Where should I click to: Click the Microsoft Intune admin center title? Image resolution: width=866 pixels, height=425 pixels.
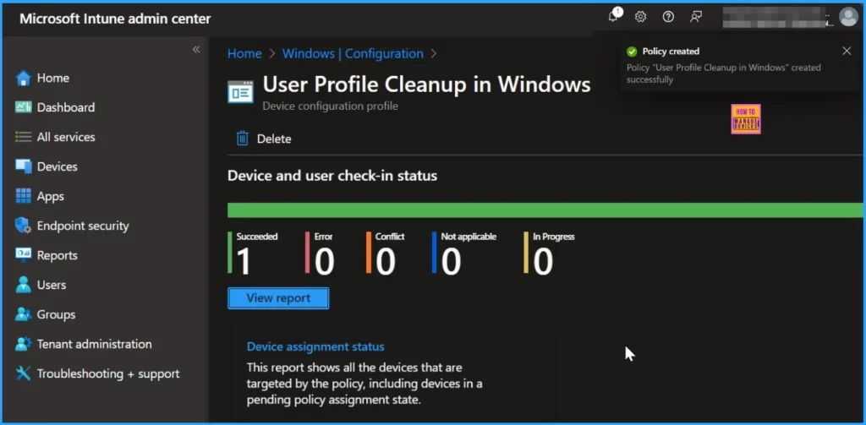pyautogui.click(x=115, y=19)
